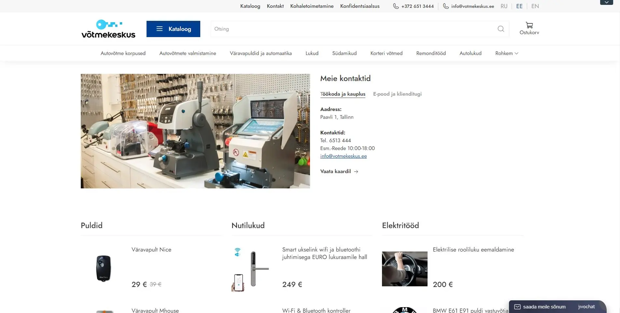Viewport: 620px width, 313px height.
Task: Open Kataloog link in the top bar
Action: (x=250, y=6)
